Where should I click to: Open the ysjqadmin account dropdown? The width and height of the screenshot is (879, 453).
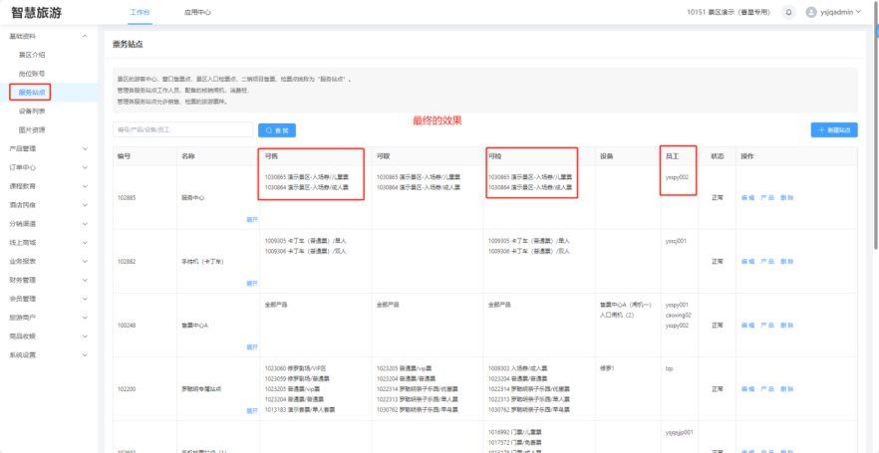tap(844, 12)
